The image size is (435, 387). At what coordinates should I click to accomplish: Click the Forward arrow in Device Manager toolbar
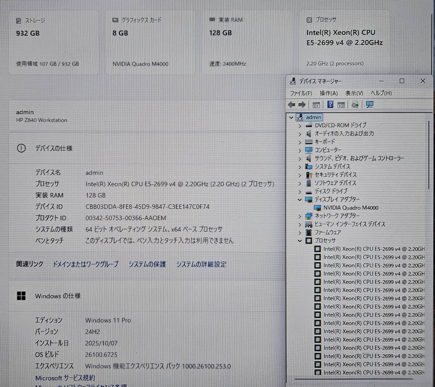coord(302,105)
